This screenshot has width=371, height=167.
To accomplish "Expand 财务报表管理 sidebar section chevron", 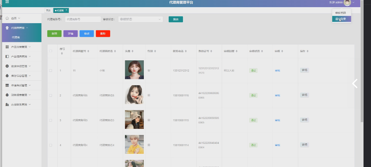I will [30, 95].
